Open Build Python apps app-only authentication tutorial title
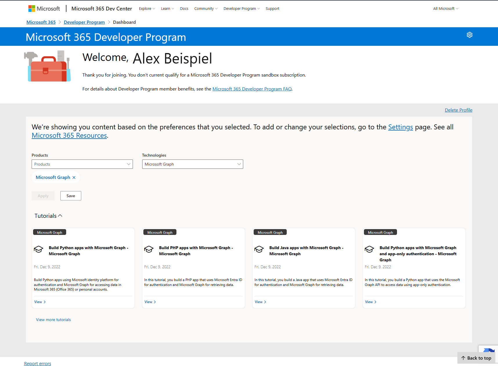 click(418, 254)
